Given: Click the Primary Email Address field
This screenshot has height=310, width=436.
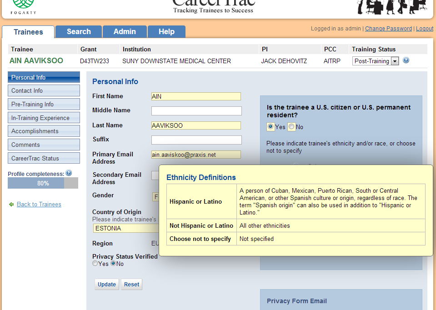Looking at the screenshot, I should pyautogui.click(x=196, y=155).
